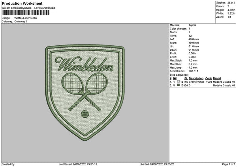This screenshot has width=237, height=167.
Task: Click the 'Created By:' footer label
Action: tap(8, 164)
